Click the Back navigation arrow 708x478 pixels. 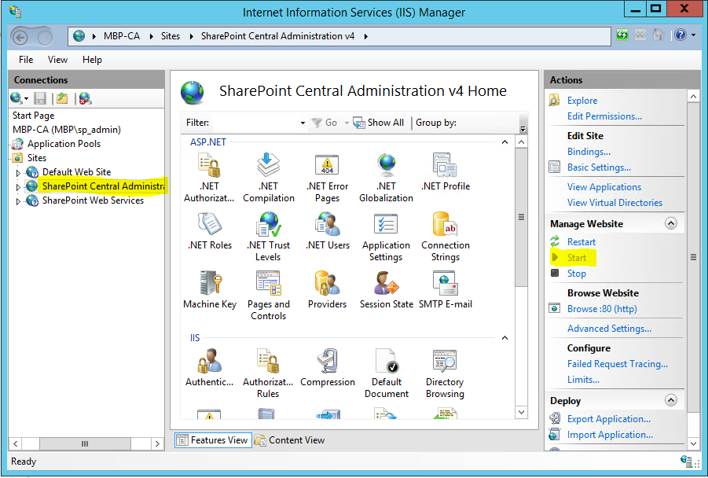click(20, 37)
